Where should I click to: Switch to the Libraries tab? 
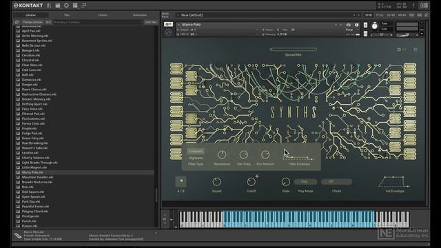click(x=31, y=15)
